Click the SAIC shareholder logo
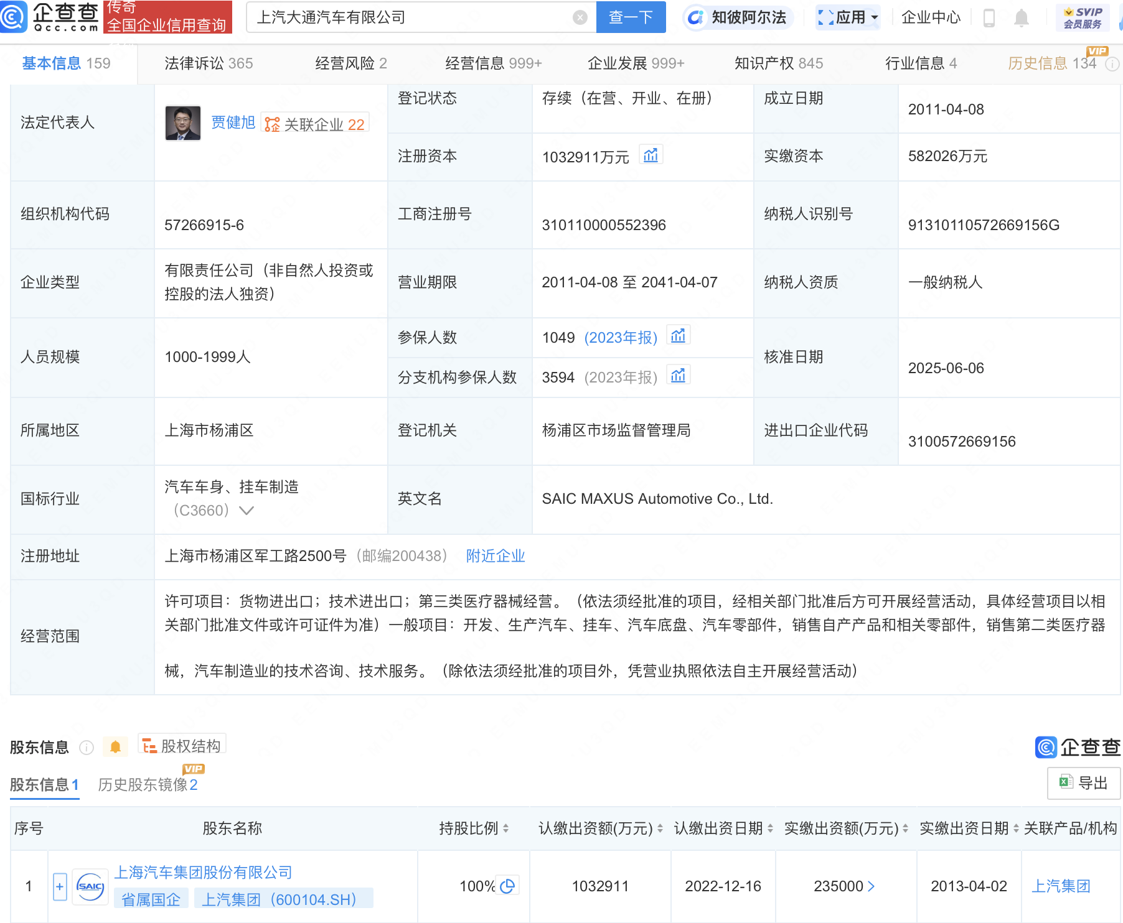 coord(90,886)
